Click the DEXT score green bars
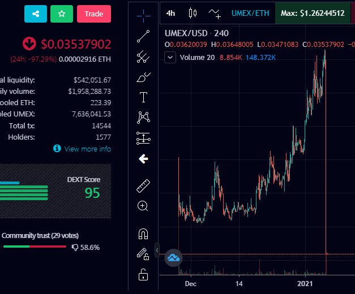Viewport: 355px width, 294px height. [x=24, y=193]
